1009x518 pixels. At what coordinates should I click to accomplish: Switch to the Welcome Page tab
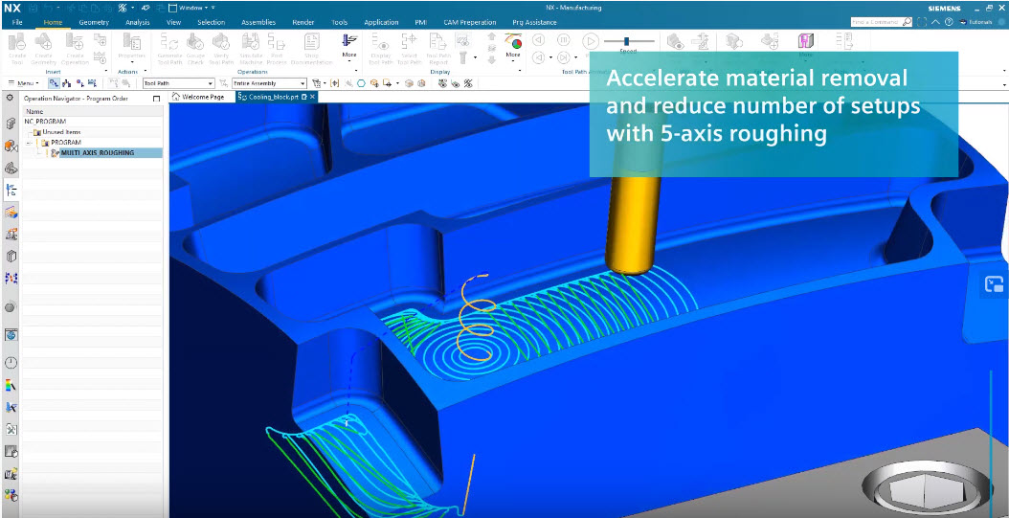(x=198, y=97)
